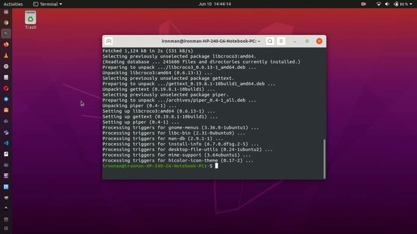Open the Trash icon on desktop
The image size is (417, 234).
click(x=31, y=20)
